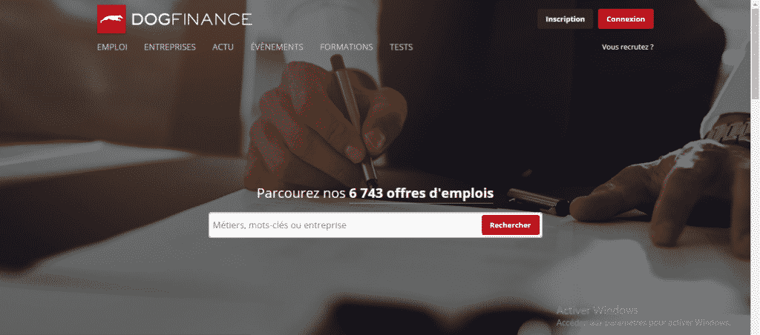760x335 pixels.
Task: Launch search with the Rechercher button
Action: point(511,225)
